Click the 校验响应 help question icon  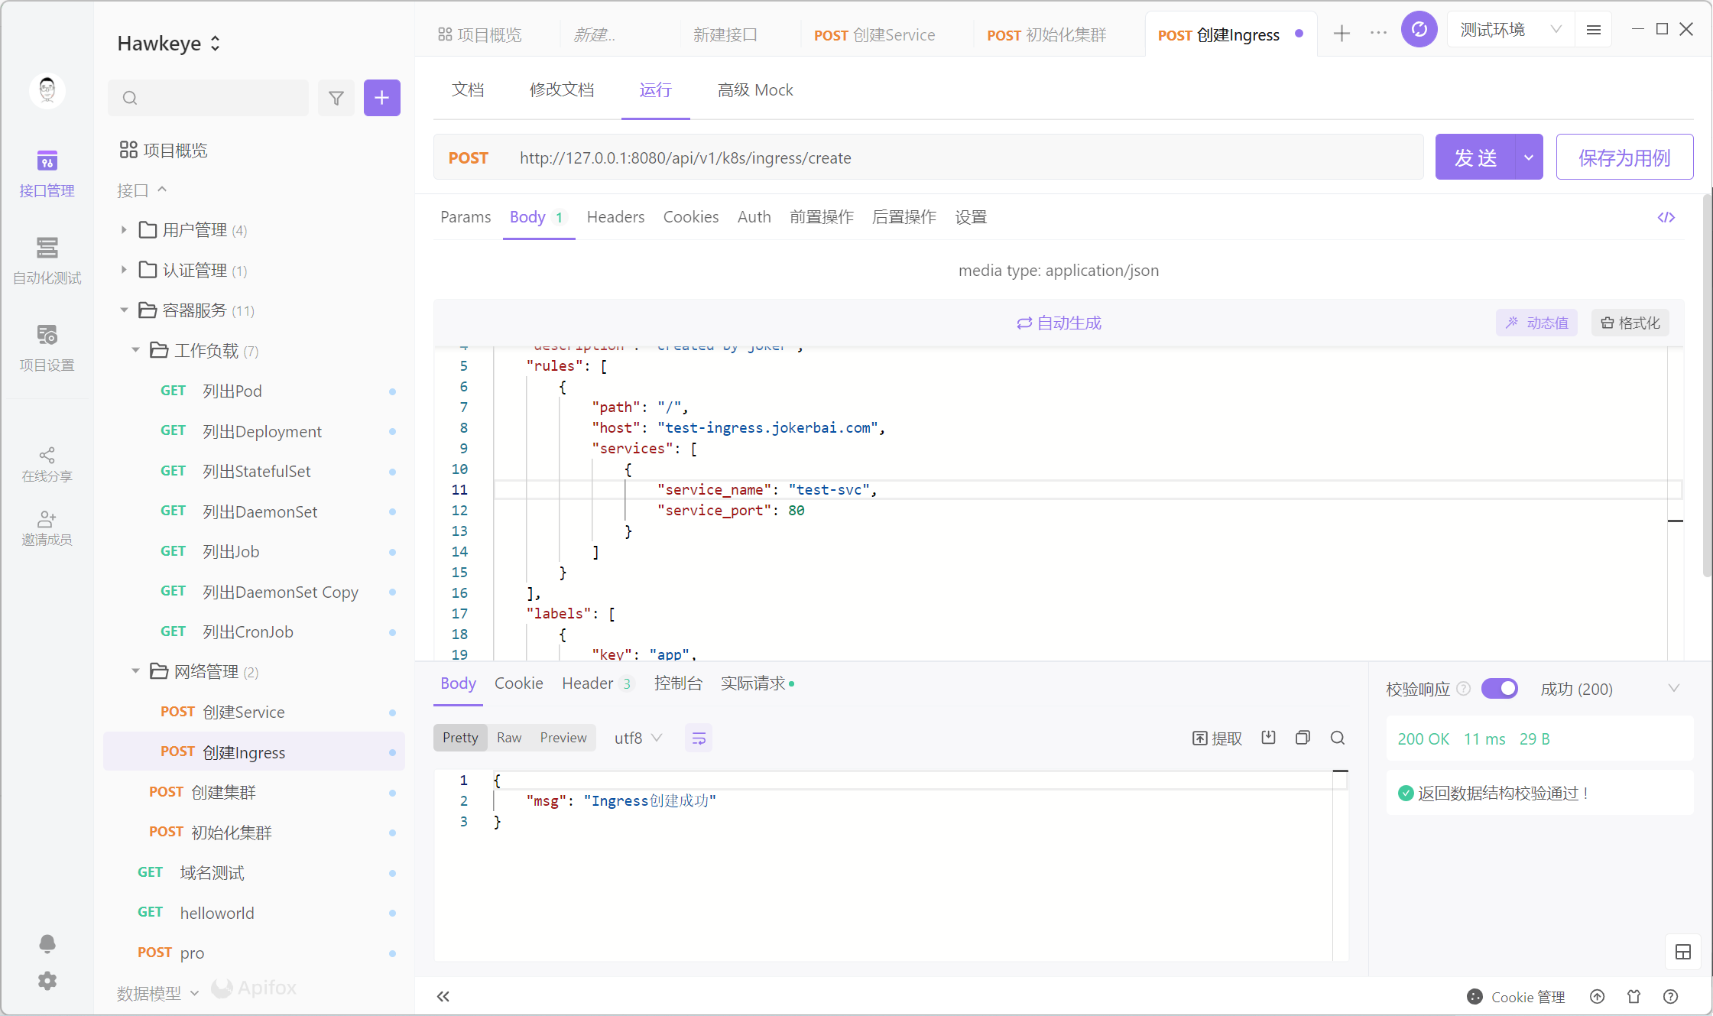click(1464, 689)
